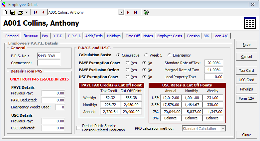Click the new blank record icon
260x141 pixels.
pos(5,12)
